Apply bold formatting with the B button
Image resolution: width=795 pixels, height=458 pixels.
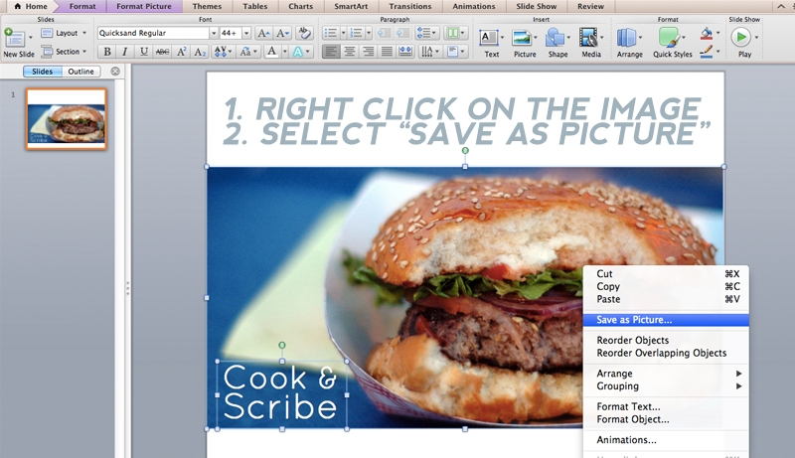pyautogui.click(x=107, y=52)
